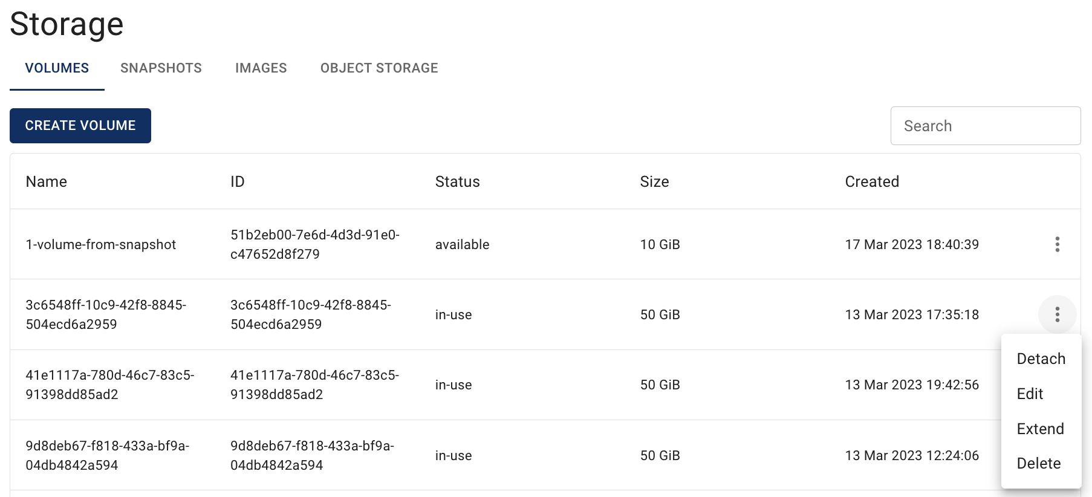Switch to the Snapshots tab
1092x497 pixels.
click(161, 68)
